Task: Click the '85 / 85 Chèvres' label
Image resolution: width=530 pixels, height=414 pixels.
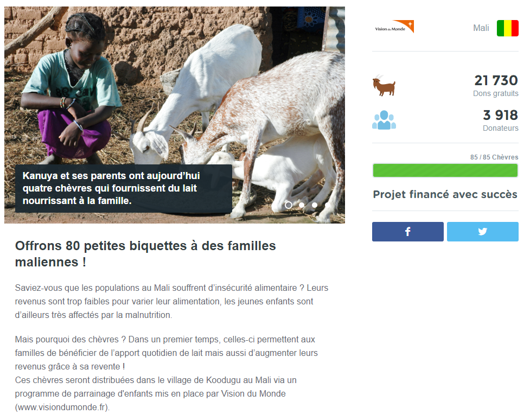Action: point(494,157)
